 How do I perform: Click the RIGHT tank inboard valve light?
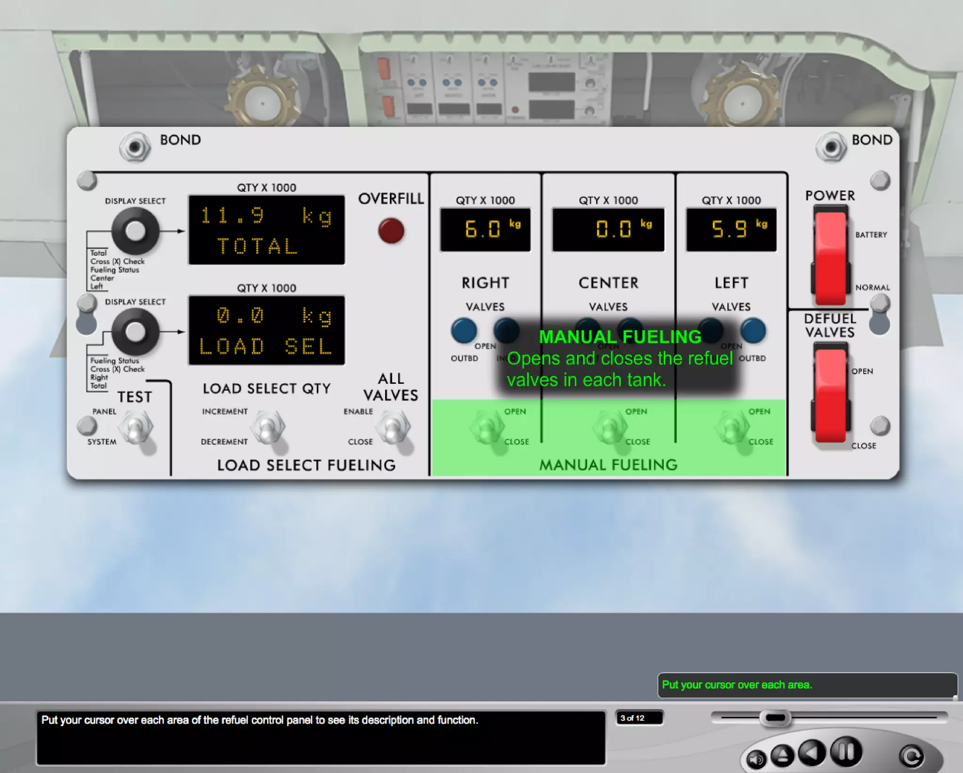point(507,331)
